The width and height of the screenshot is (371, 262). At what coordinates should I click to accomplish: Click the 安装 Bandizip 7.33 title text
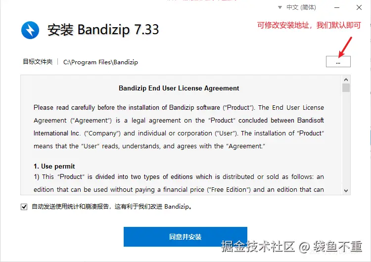(x=103, y=30)
